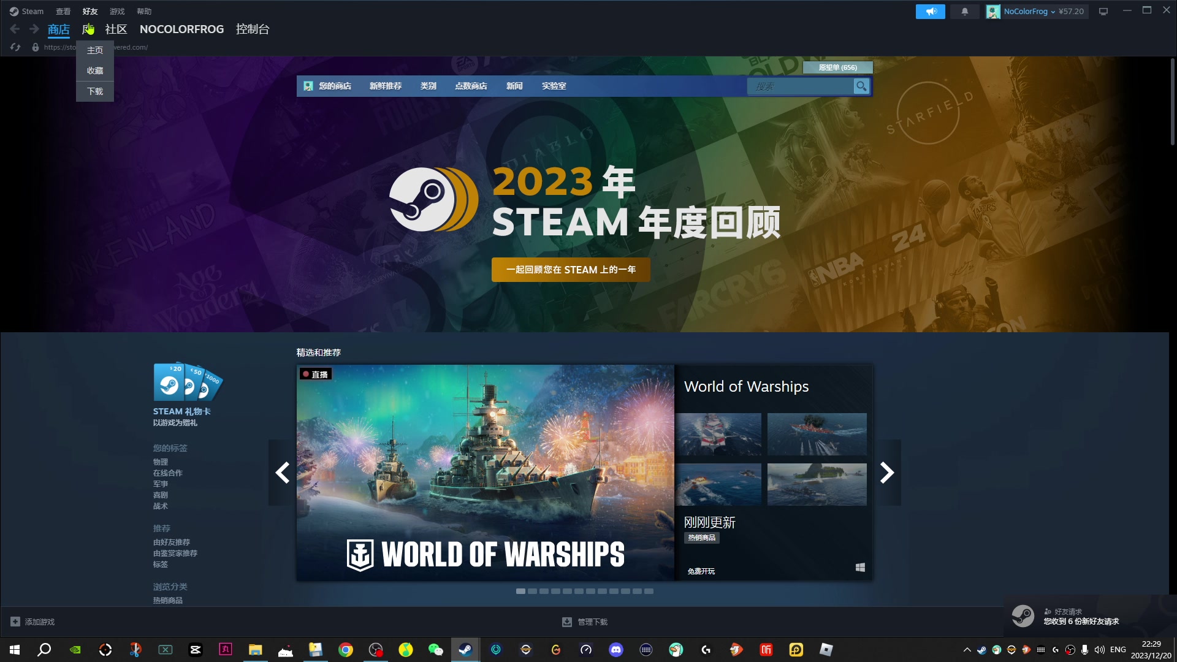The width and height of the screenshot is (1177, 662).
Task: Open Discord from the taskbar
Action: (616, 650)
